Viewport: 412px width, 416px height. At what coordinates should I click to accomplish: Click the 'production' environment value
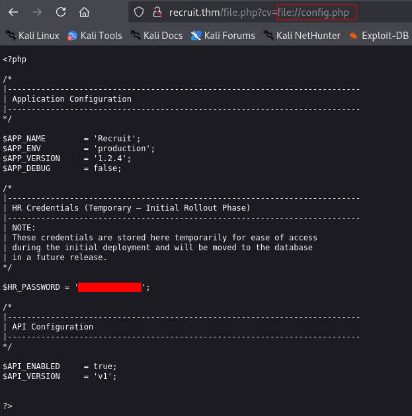point(122,149)
